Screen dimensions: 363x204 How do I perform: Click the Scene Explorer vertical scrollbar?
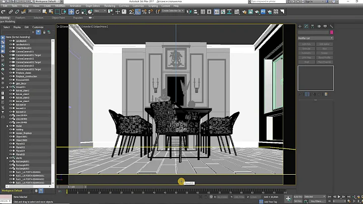53,111
